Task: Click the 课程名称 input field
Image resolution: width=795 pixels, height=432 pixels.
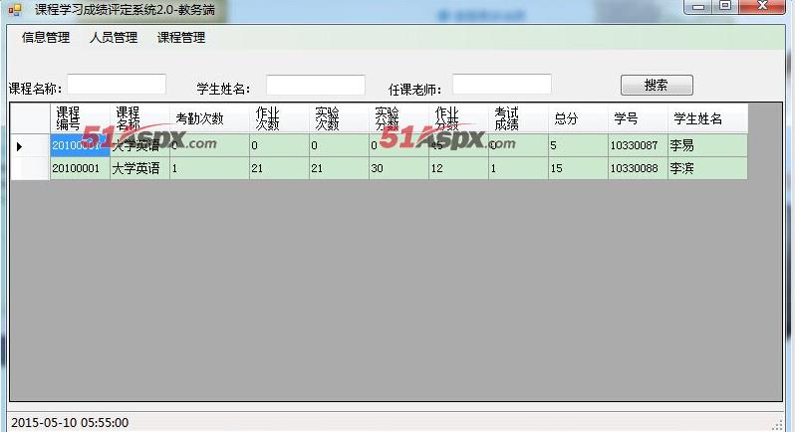Action: pos(117,84)
